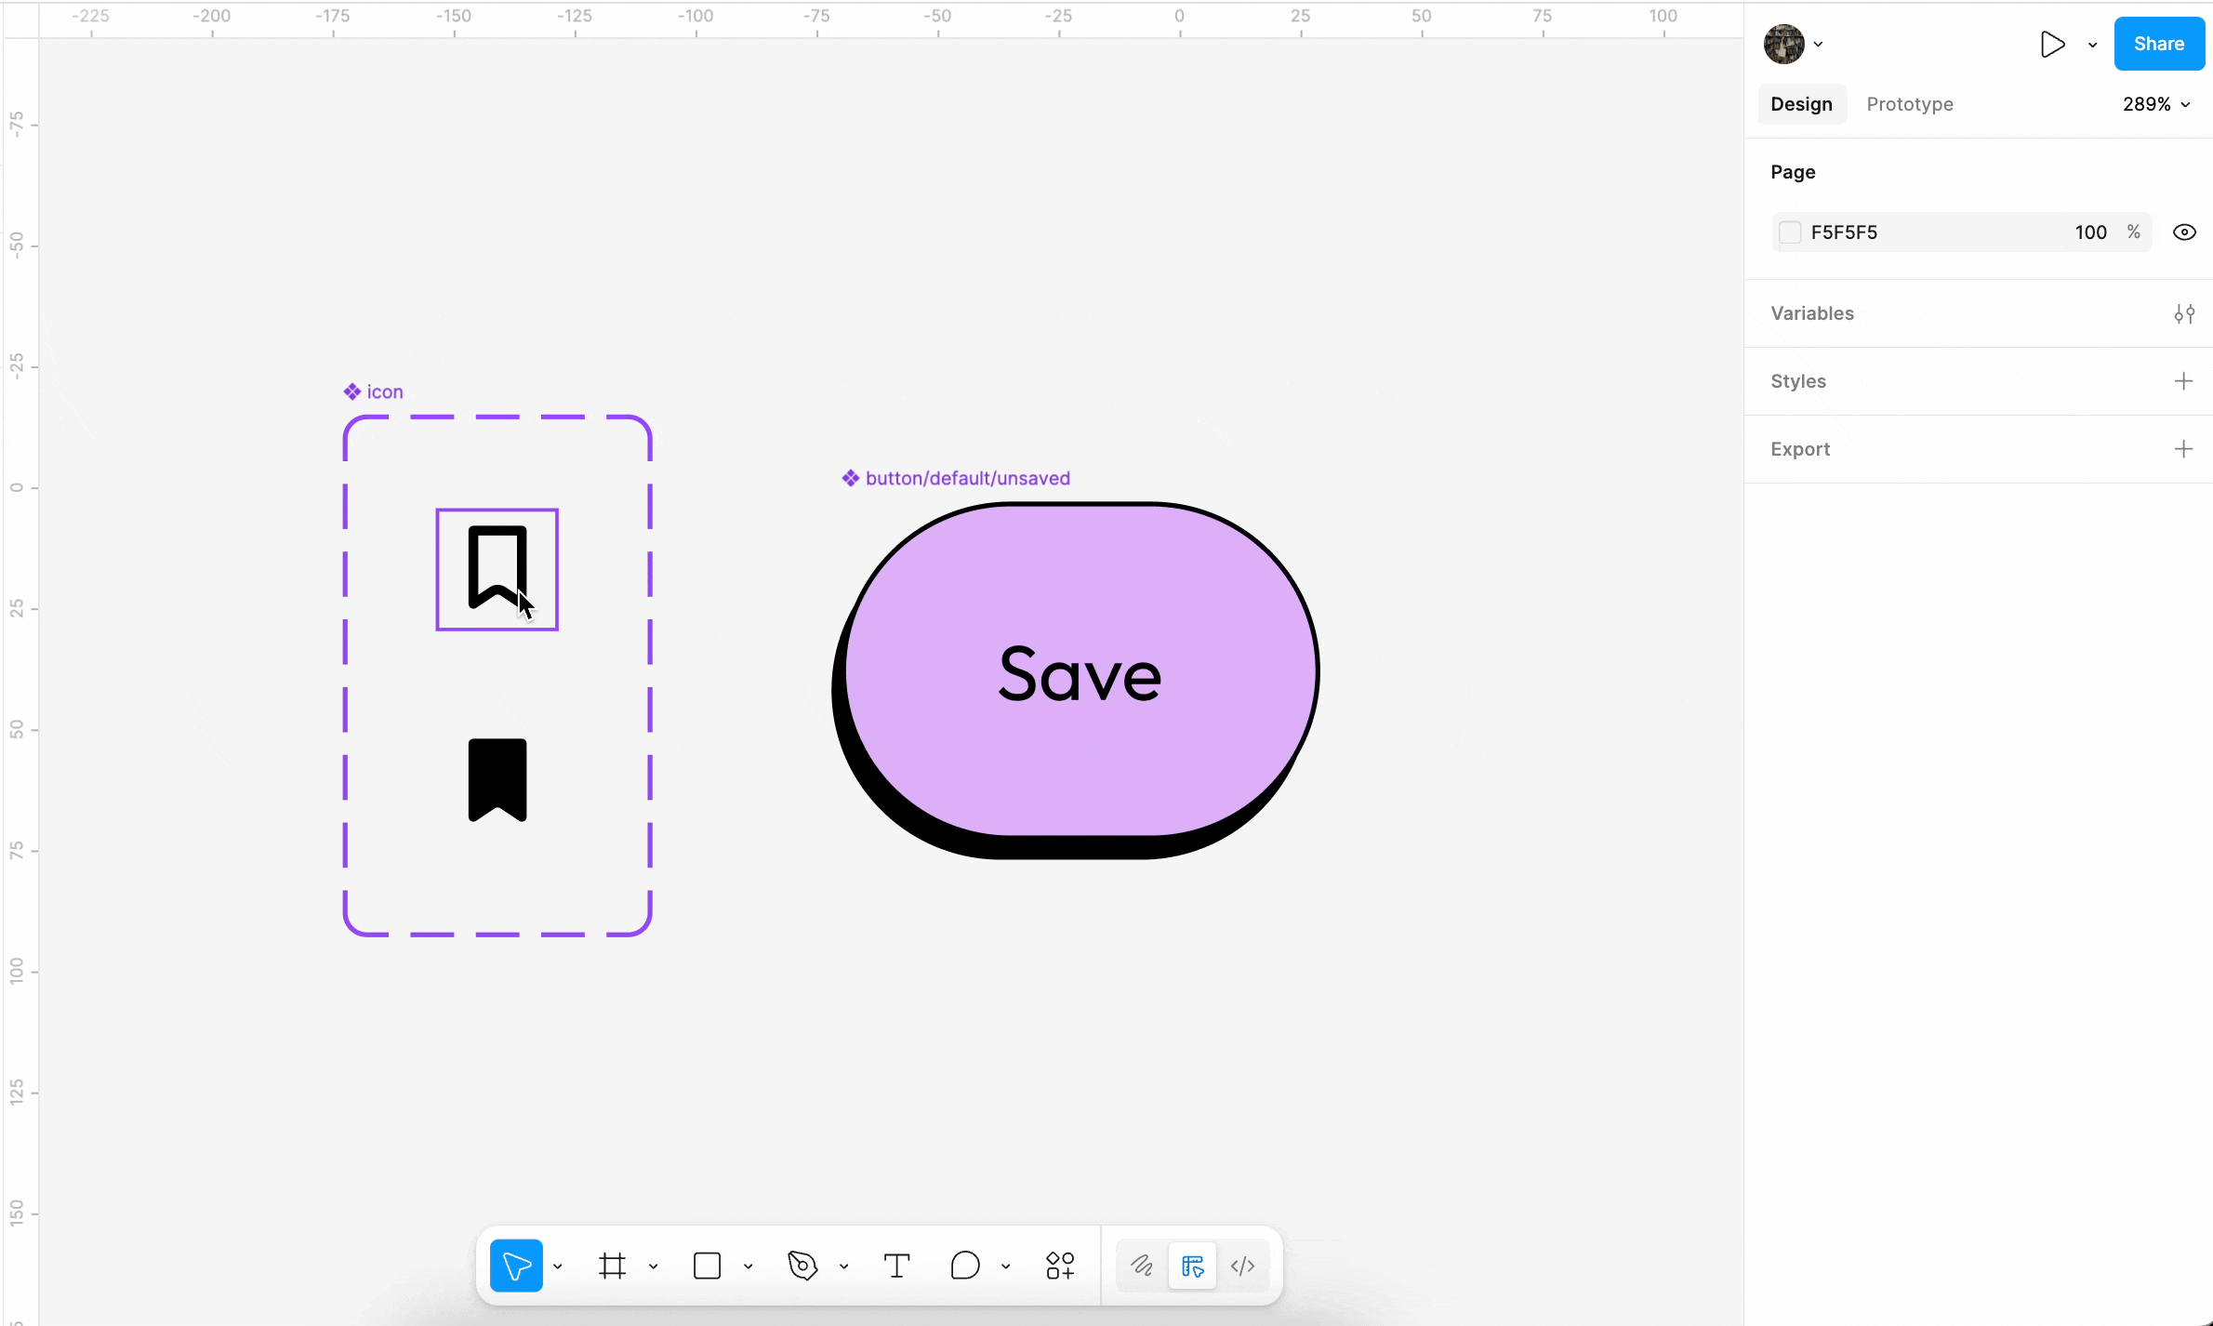Select the Pen tool
The height and width of the screenshot is (1326, 2213).
point(802,1266)
